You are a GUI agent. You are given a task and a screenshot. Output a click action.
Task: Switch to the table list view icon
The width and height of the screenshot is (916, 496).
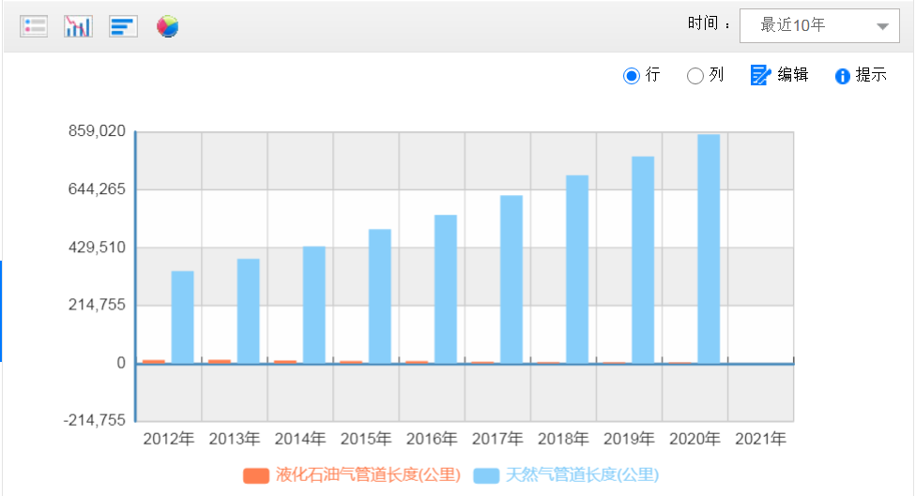click(34, 26)
